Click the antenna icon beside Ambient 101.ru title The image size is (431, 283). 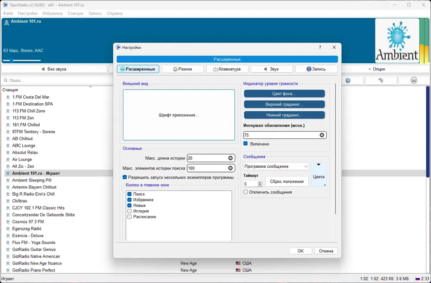pos(6,22)
